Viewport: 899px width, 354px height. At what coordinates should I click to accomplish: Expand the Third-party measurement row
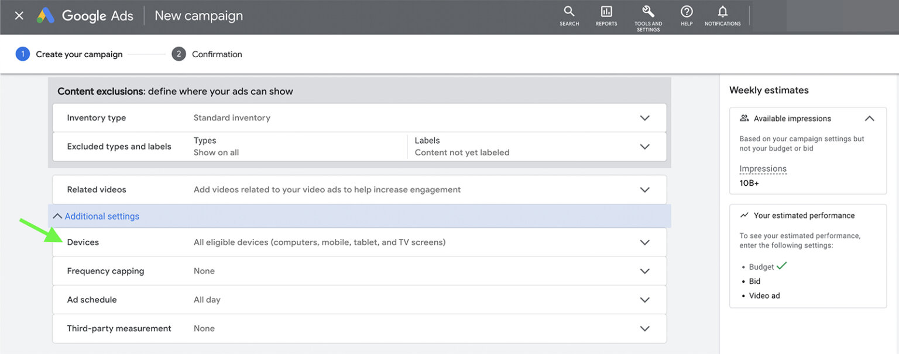point(644,328)
